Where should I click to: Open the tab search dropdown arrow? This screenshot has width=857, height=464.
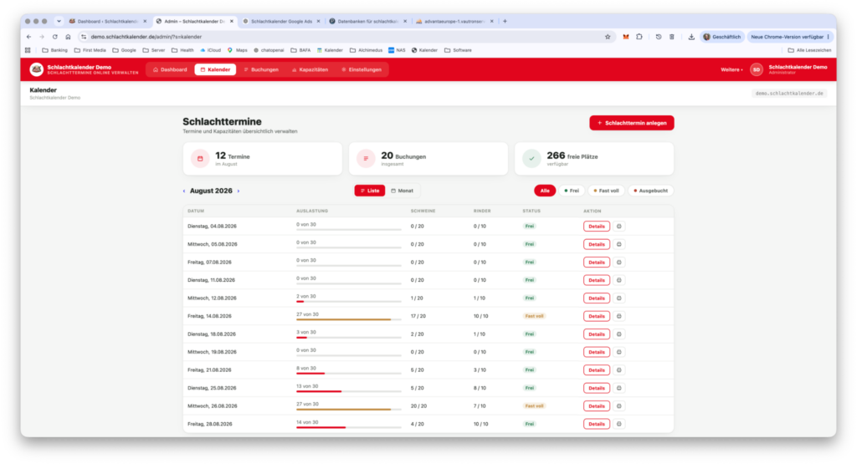point(59,21)
